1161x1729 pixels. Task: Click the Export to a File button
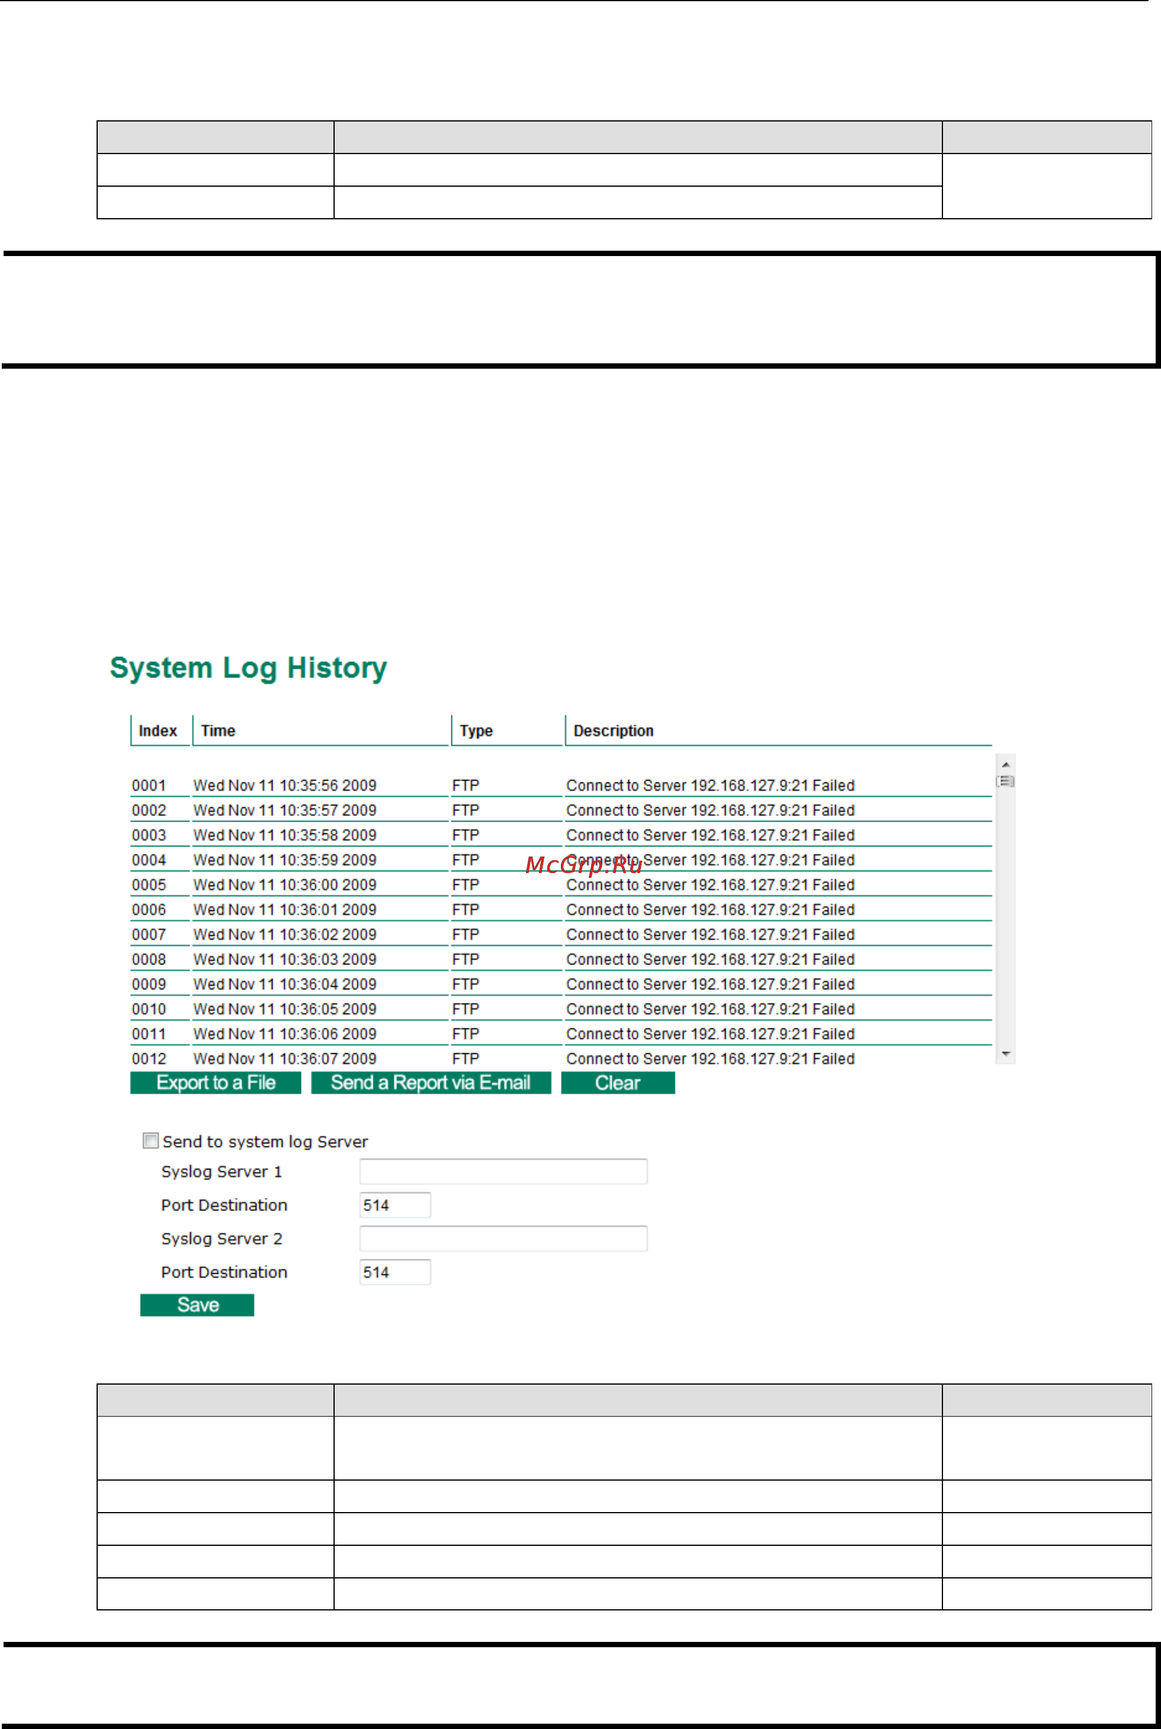pos(216,1082)
